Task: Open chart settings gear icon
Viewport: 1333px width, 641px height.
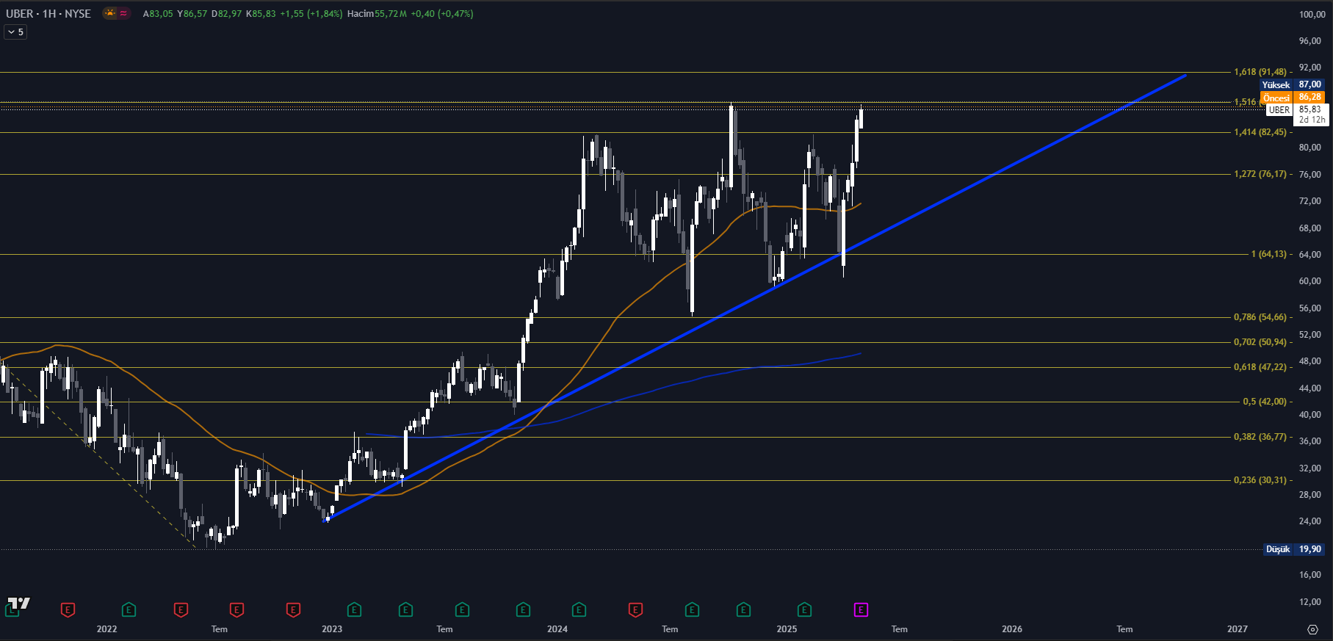Action: [1312, 629]
